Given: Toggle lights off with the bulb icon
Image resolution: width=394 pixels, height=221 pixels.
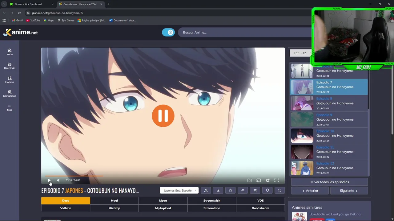Looking at the screenshot, I should point(267,190).
